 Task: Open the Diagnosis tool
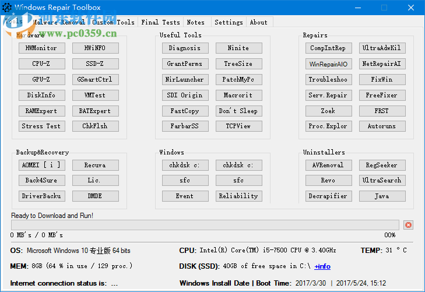(185, 48)
